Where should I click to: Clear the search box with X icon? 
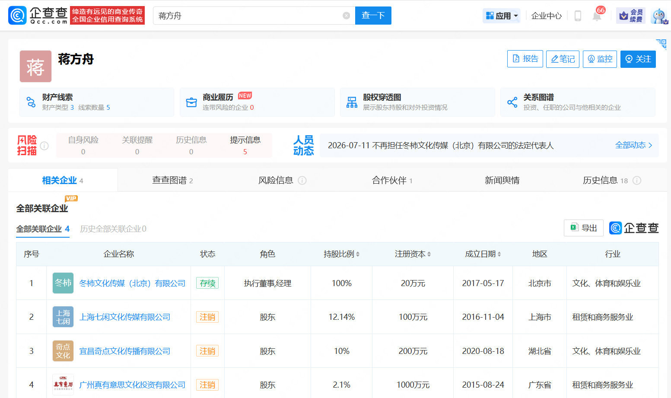coord(346,16)
